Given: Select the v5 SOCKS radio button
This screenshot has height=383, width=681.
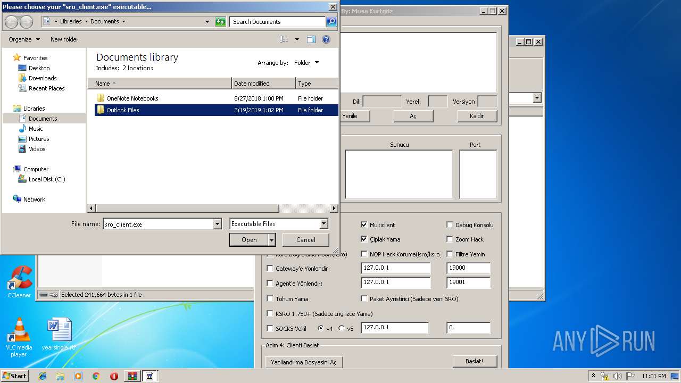Looking at the screenshot, I should 342,328.
